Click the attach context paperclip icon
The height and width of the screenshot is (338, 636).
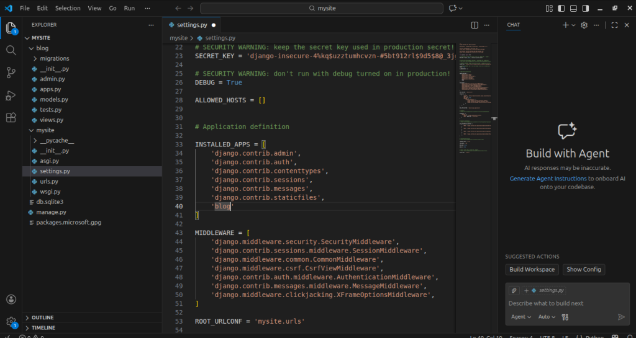(514, 290)
